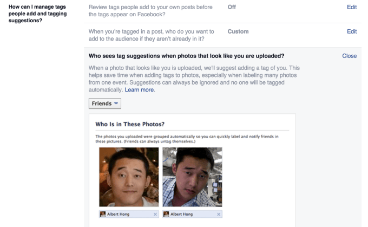
Task: Click the Off status for tag review
Action: 233,7
